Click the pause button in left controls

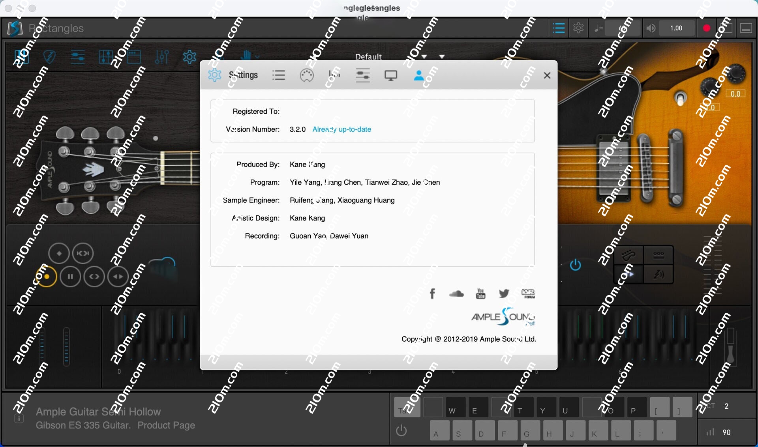[x=70, y=277]
